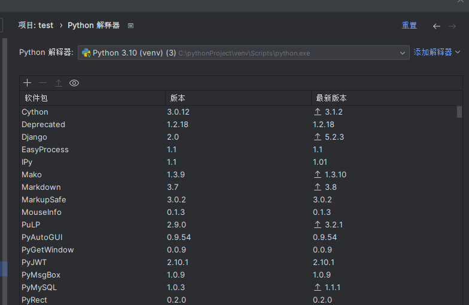Click PyJWT installed version 2.10.1 cell

coord(178,263)
